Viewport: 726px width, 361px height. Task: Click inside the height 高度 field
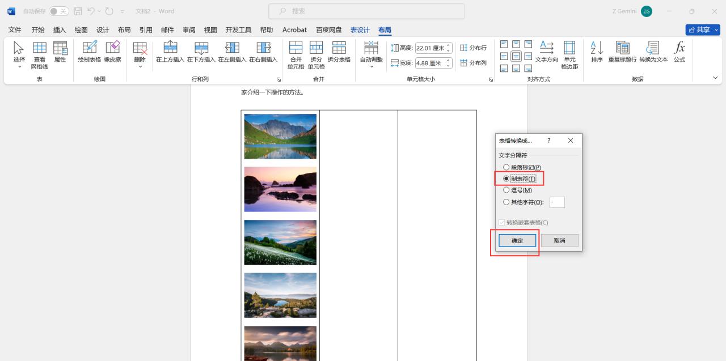tap(430, 48)
